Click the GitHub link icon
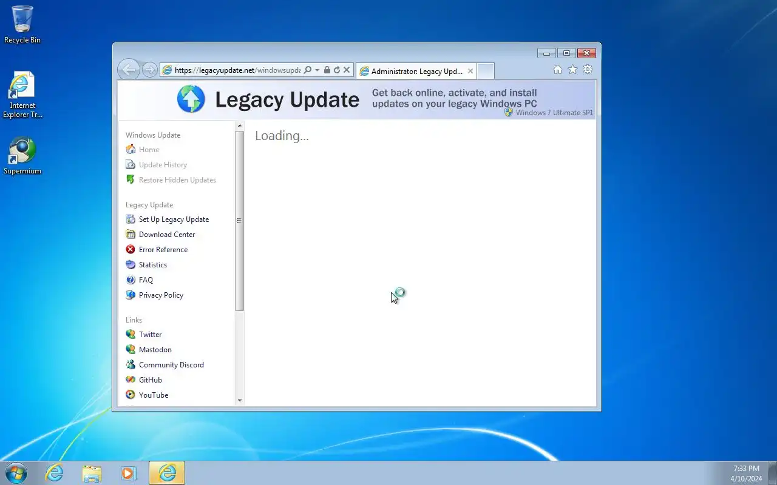This screenshot has width=777, height=485. pos(130,380)
